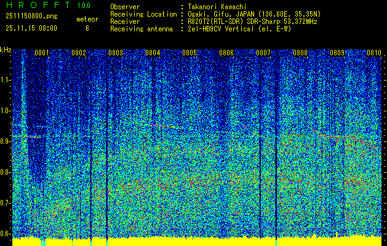387x246 pixels.
Task: Click the 0.7 frequency axis label
Action: pos(5,203)
